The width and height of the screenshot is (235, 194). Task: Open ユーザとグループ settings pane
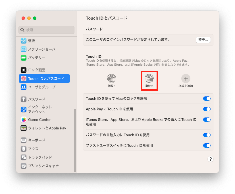pyautogui.click(x=44, y=87)
